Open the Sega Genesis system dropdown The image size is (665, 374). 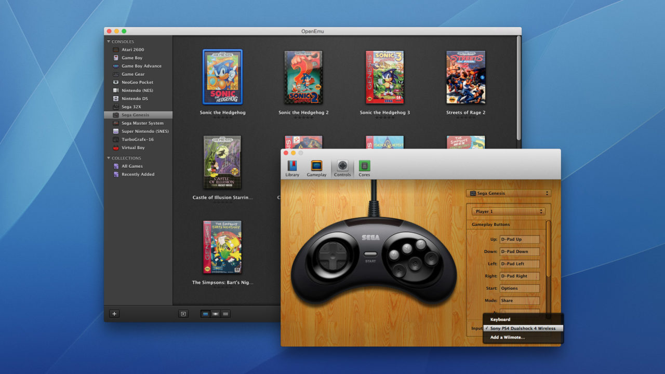click(509, 193)
